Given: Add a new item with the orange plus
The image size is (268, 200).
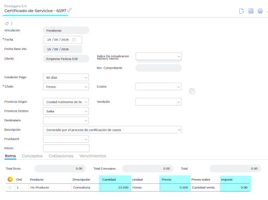Looking at the screenshot, I should (x=10, y=179).
